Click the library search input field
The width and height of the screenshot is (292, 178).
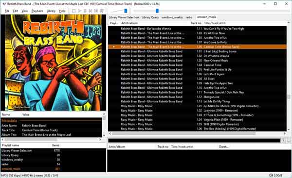point(194,141)
